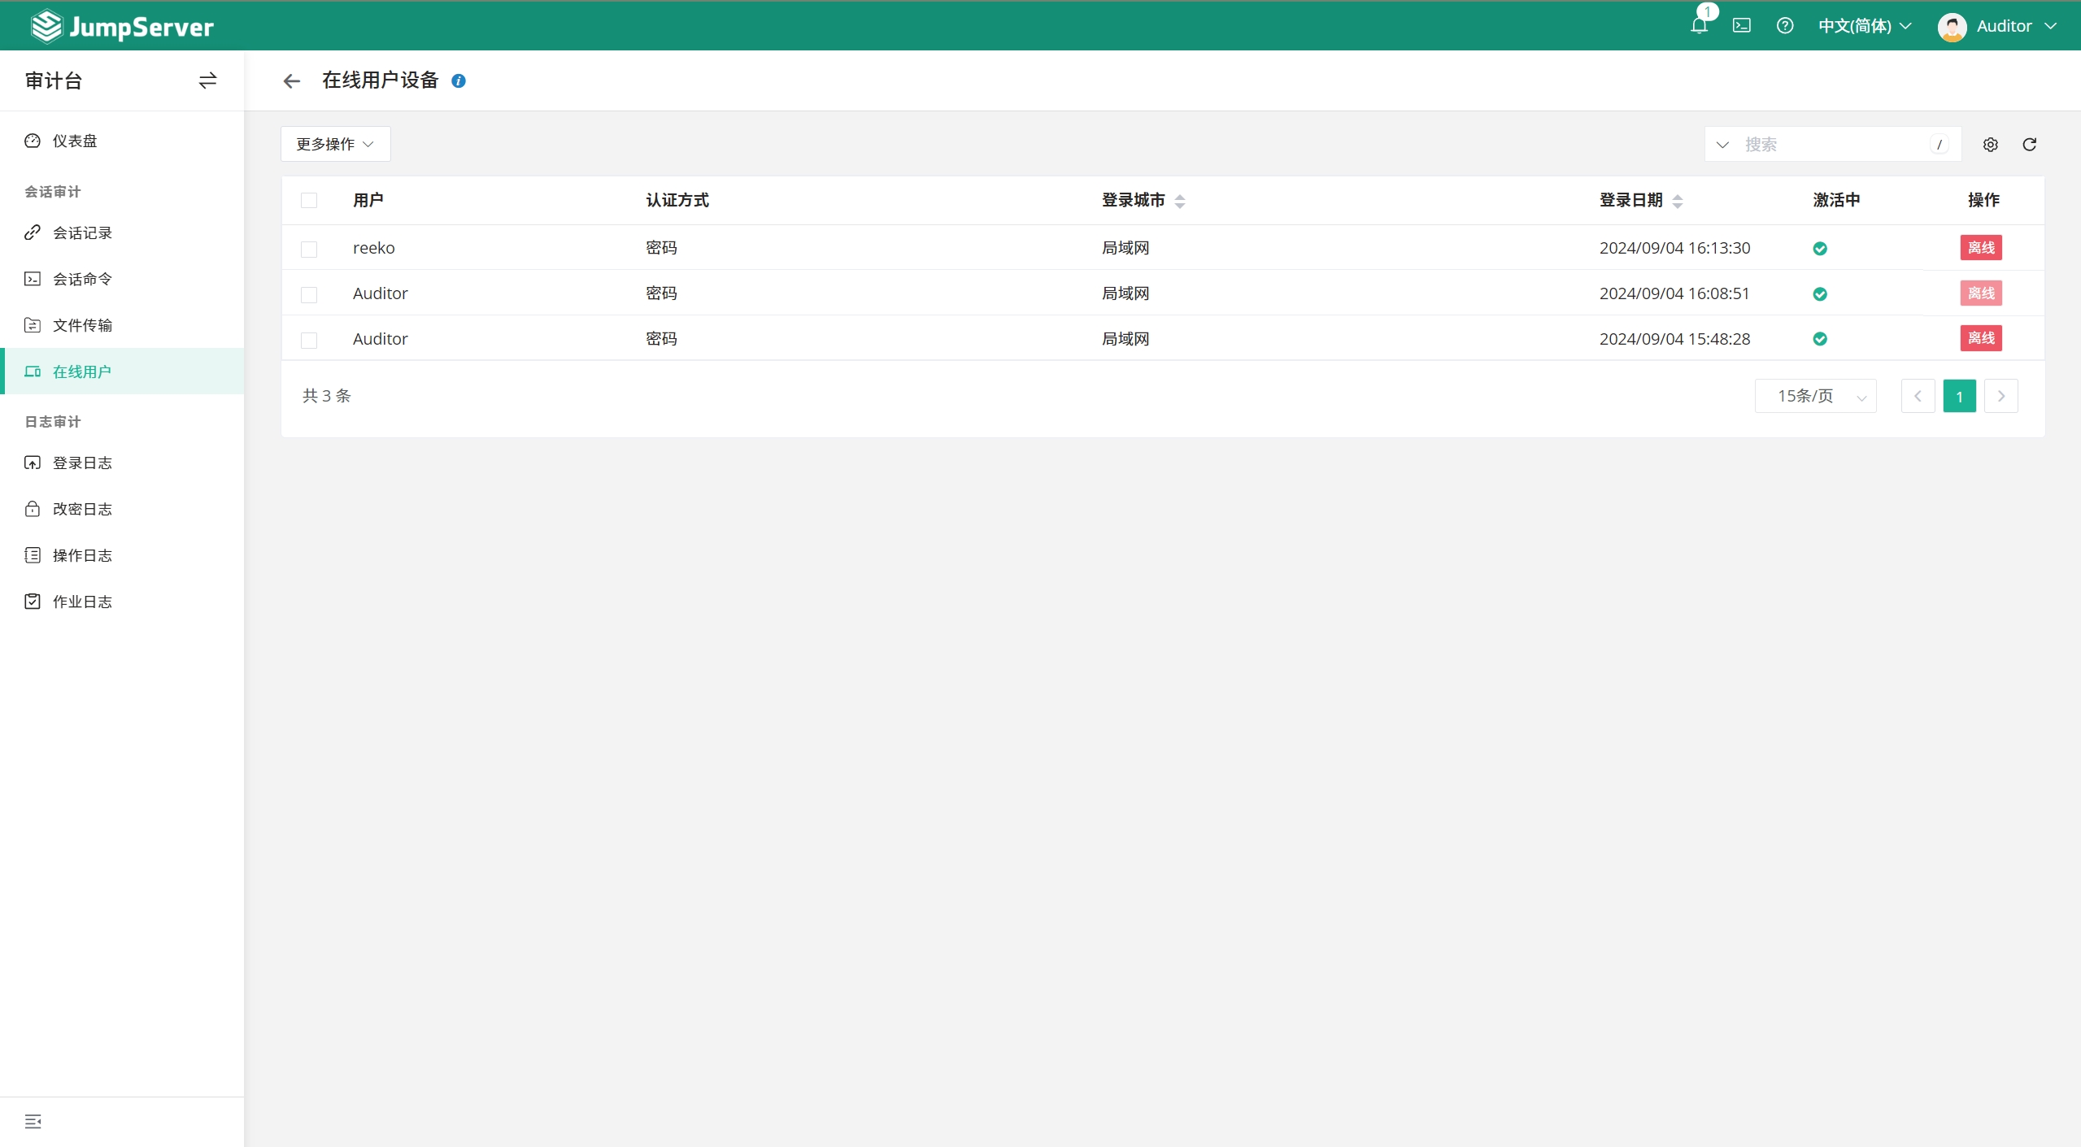Switch console view with swap arrows icon
The height and width of the screenshot is (1147, 2081).
point(207,80)
